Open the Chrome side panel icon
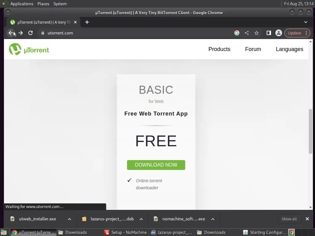Viewport: 315px width, 236px height. pyautogui.click(x=269, y=33)
